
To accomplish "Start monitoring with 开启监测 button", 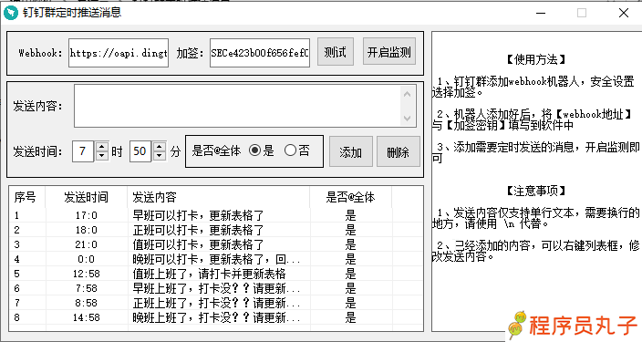I will click(389, 52).
